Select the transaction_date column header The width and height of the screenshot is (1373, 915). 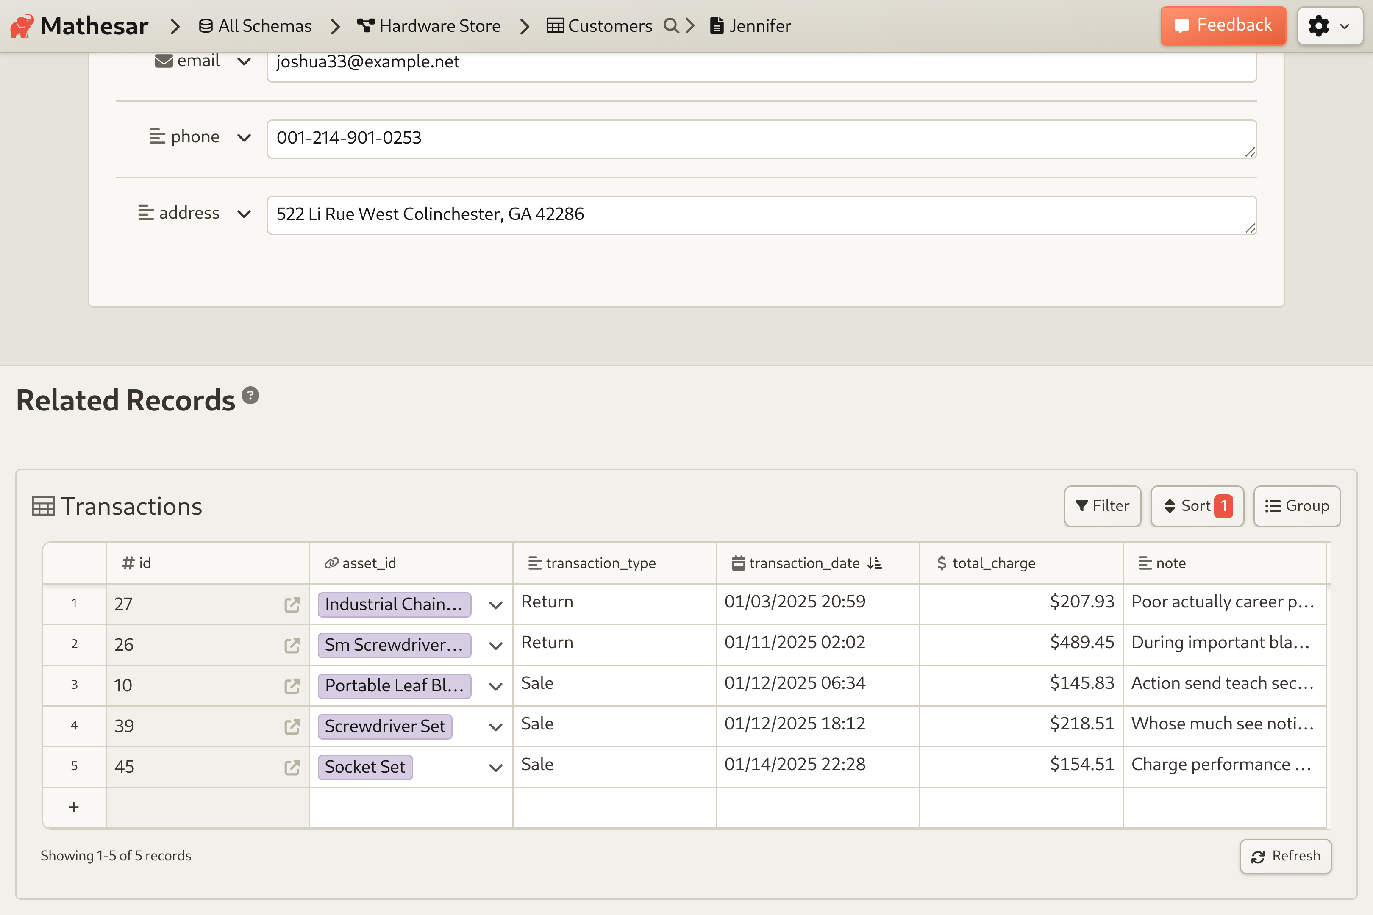click(x=817, y=563)
